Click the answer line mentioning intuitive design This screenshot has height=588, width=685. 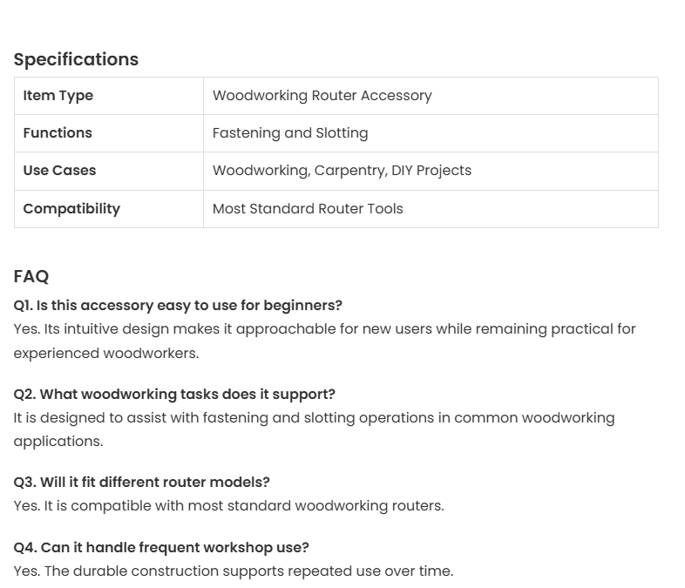coord(324,329)
